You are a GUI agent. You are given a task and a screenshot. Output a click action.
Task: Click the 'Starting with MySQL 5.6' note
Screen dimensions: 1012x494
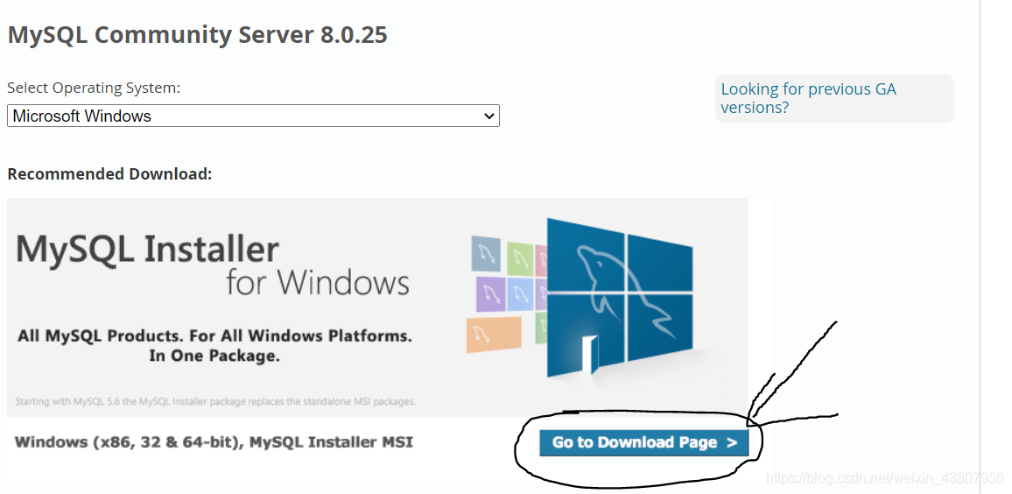pos(215,402)
